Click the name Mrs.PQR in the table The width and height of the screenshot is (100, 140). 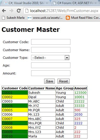(x=35, y=123)
